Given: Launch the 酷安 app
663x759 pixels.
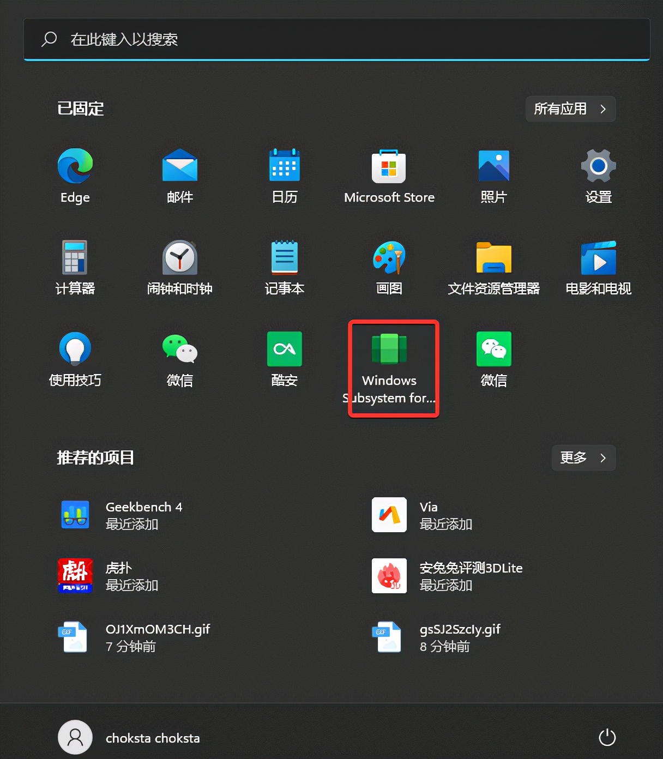Looking at the screenshot, I should click(285, 359).
